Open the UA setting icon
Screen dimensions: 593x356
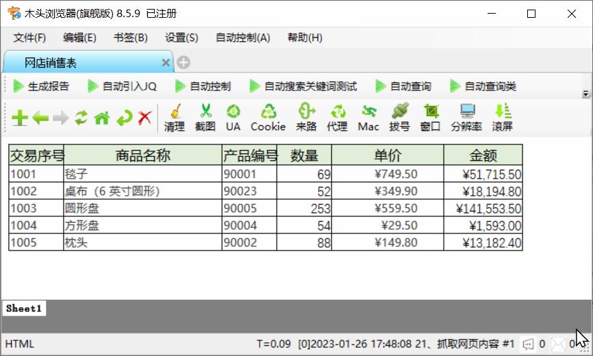[x=233, y=118]
